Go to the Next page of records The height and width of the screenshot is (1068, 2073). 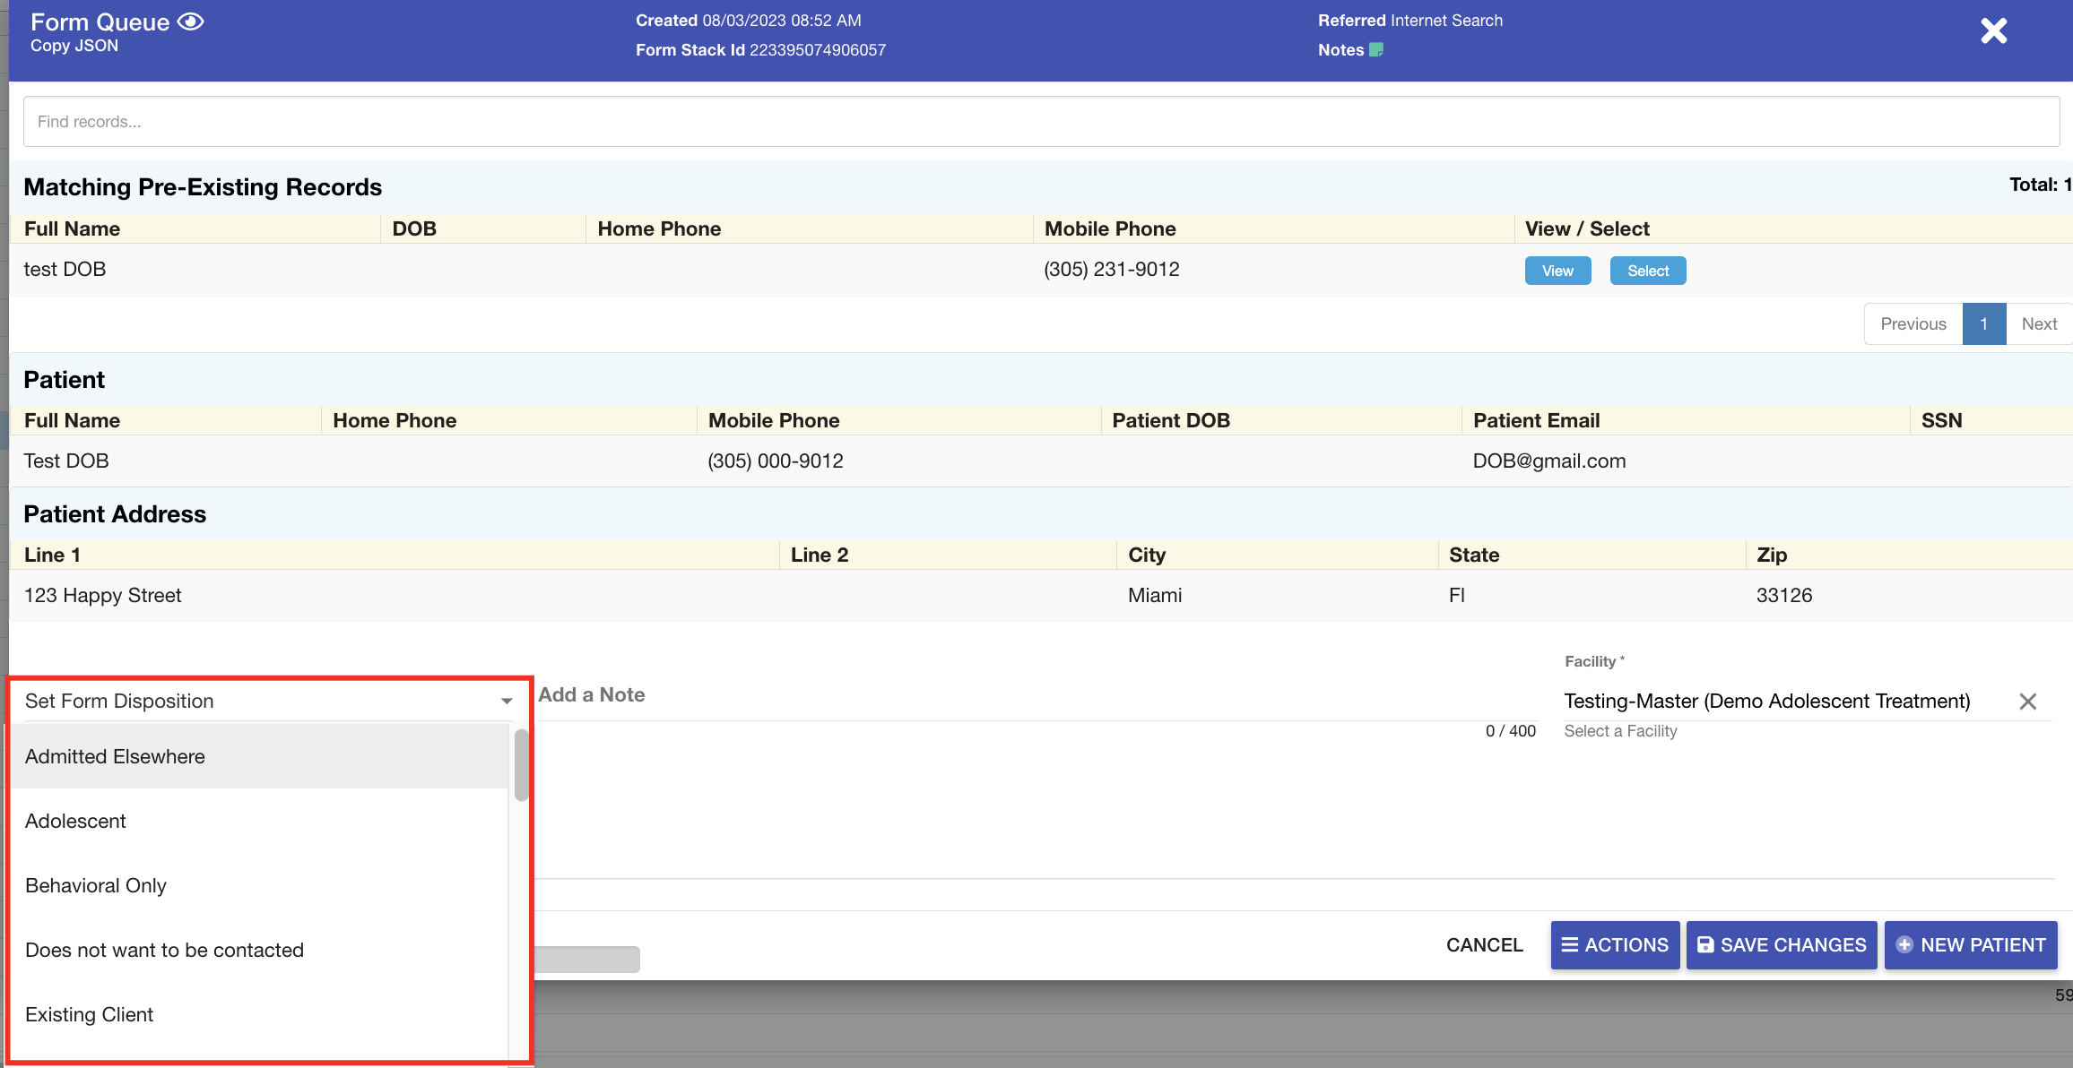2039,324
